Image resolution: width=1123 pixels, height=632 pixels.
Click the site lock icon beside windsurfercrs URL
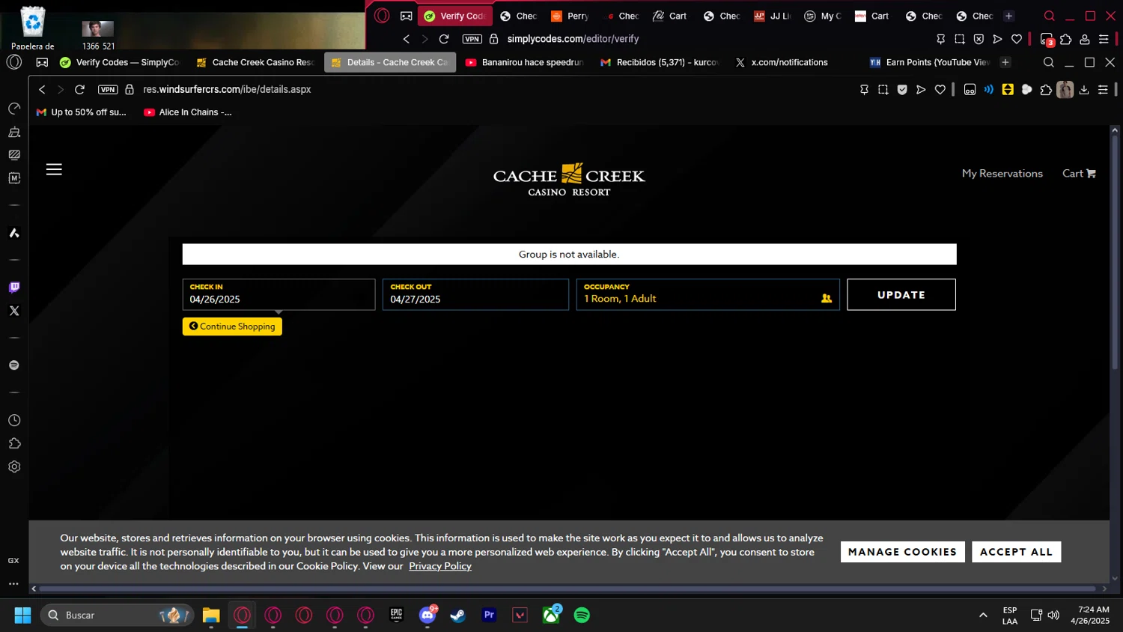tap(130, 89)
